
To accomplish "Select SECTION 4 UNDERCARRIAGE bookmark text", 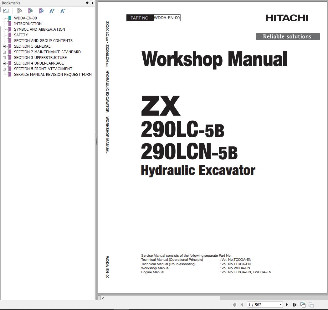I will (39, 63).
